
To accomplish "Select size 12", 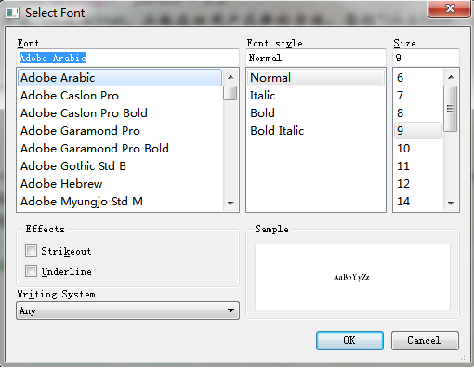I will tap(418, 184).
